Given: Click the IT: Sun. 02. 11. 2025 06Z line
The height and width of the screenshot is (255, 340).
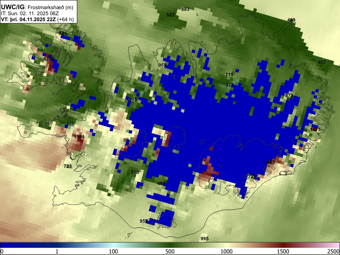Looking at the screenshot, I should click(30, 14).
